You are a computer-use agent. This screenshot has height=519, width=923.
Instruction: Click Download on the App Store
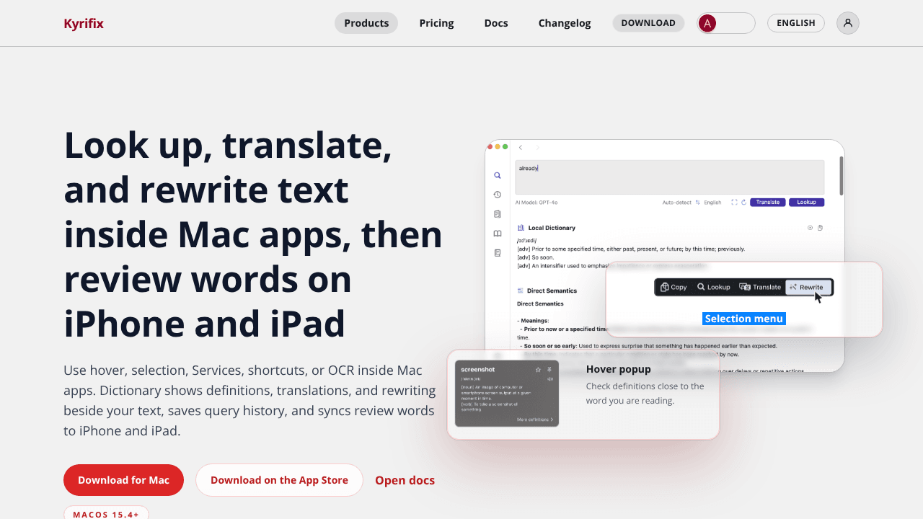coord(279,480)
